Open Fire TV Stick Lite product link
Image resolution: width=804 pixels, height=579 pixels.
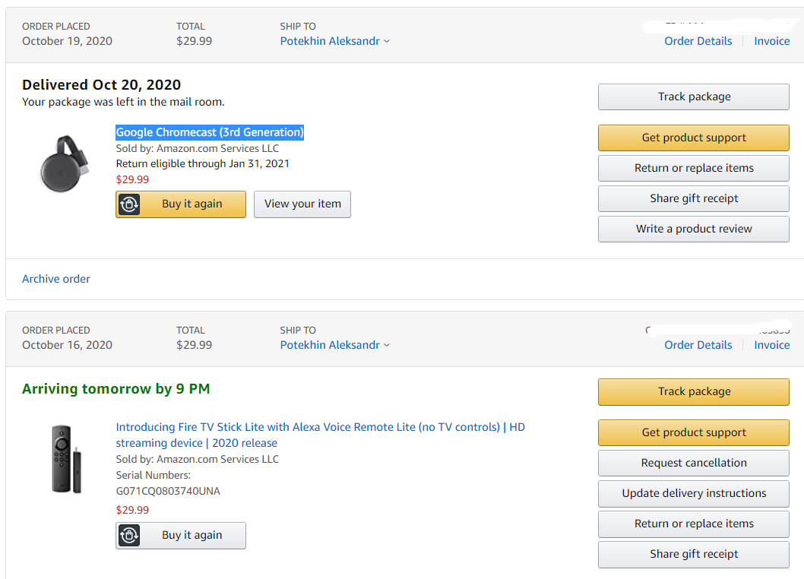pos(320,435)
